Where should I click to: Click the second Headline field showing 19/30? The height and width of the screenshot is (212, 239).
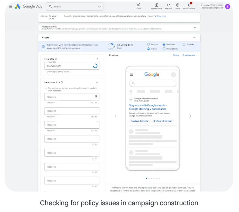pyautogui.click(x=72, y=111)
